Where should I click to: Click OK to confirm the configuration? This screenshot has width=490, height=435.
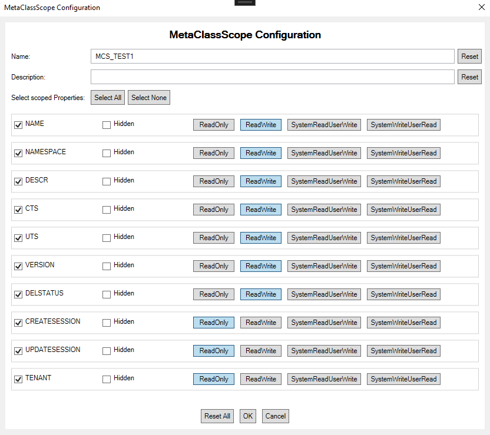247,416
